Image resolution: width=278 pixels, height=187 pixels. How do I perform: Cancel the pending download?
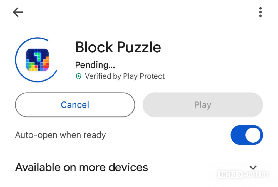click(75, 105)
